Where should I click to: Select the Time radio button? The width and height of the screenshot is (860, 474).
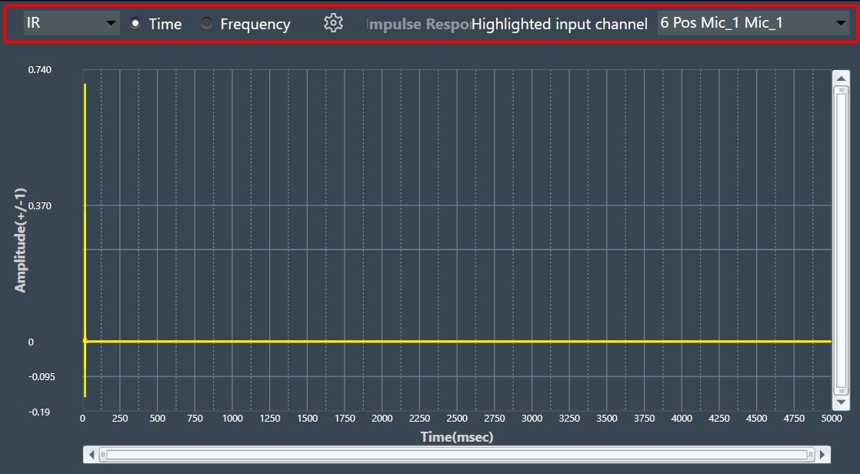pos(135,24)
